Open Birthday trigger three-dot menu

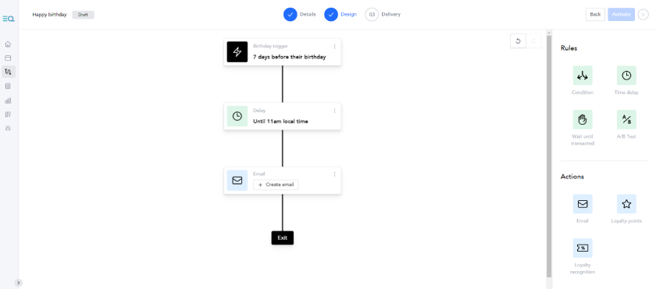(334, 46)
